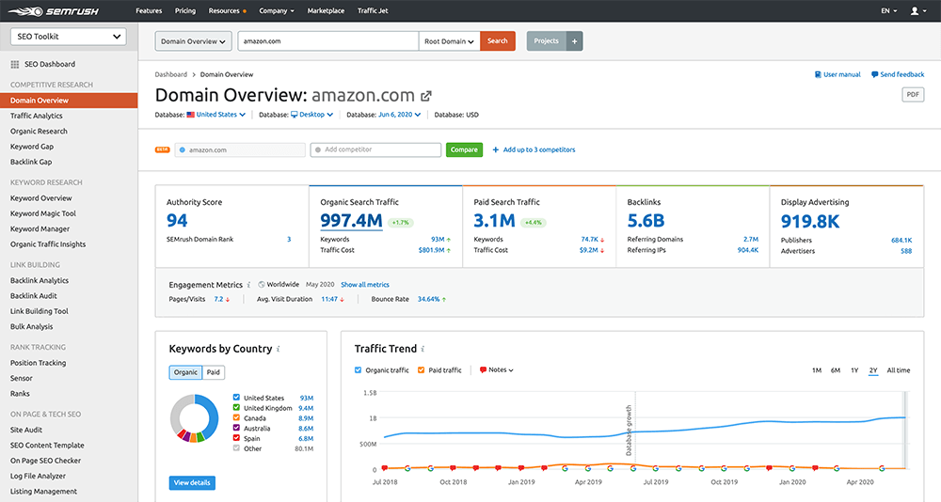
Task: Click info icon next to Engagement Metrics
Action: (x=249, y=285)
